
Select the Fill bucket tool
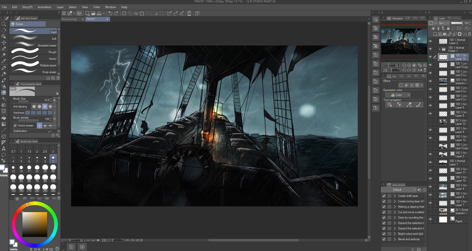4,118
